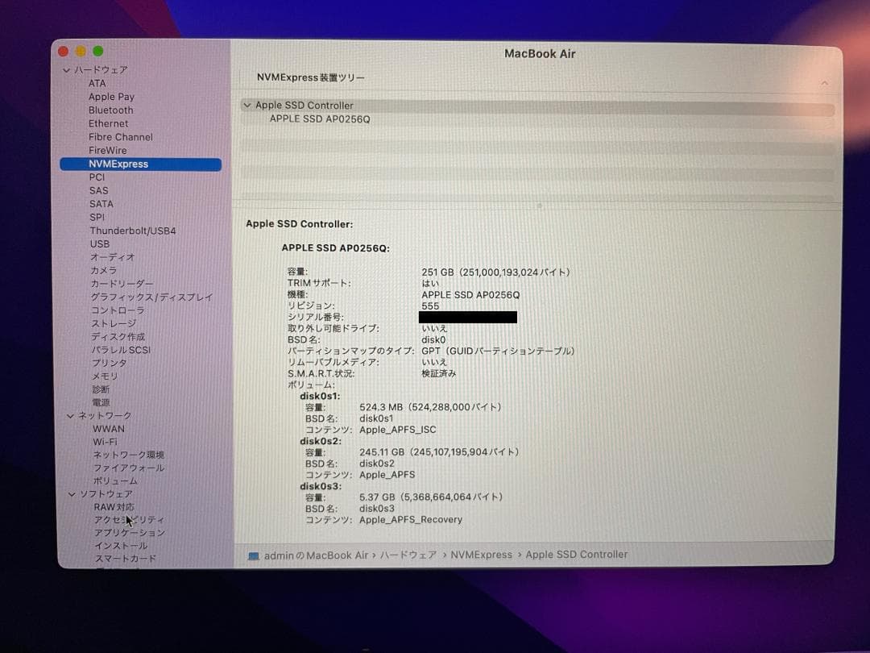Select 診断 in the hardware list
Screen dimensions: 870x653
(x=100, y=389)
